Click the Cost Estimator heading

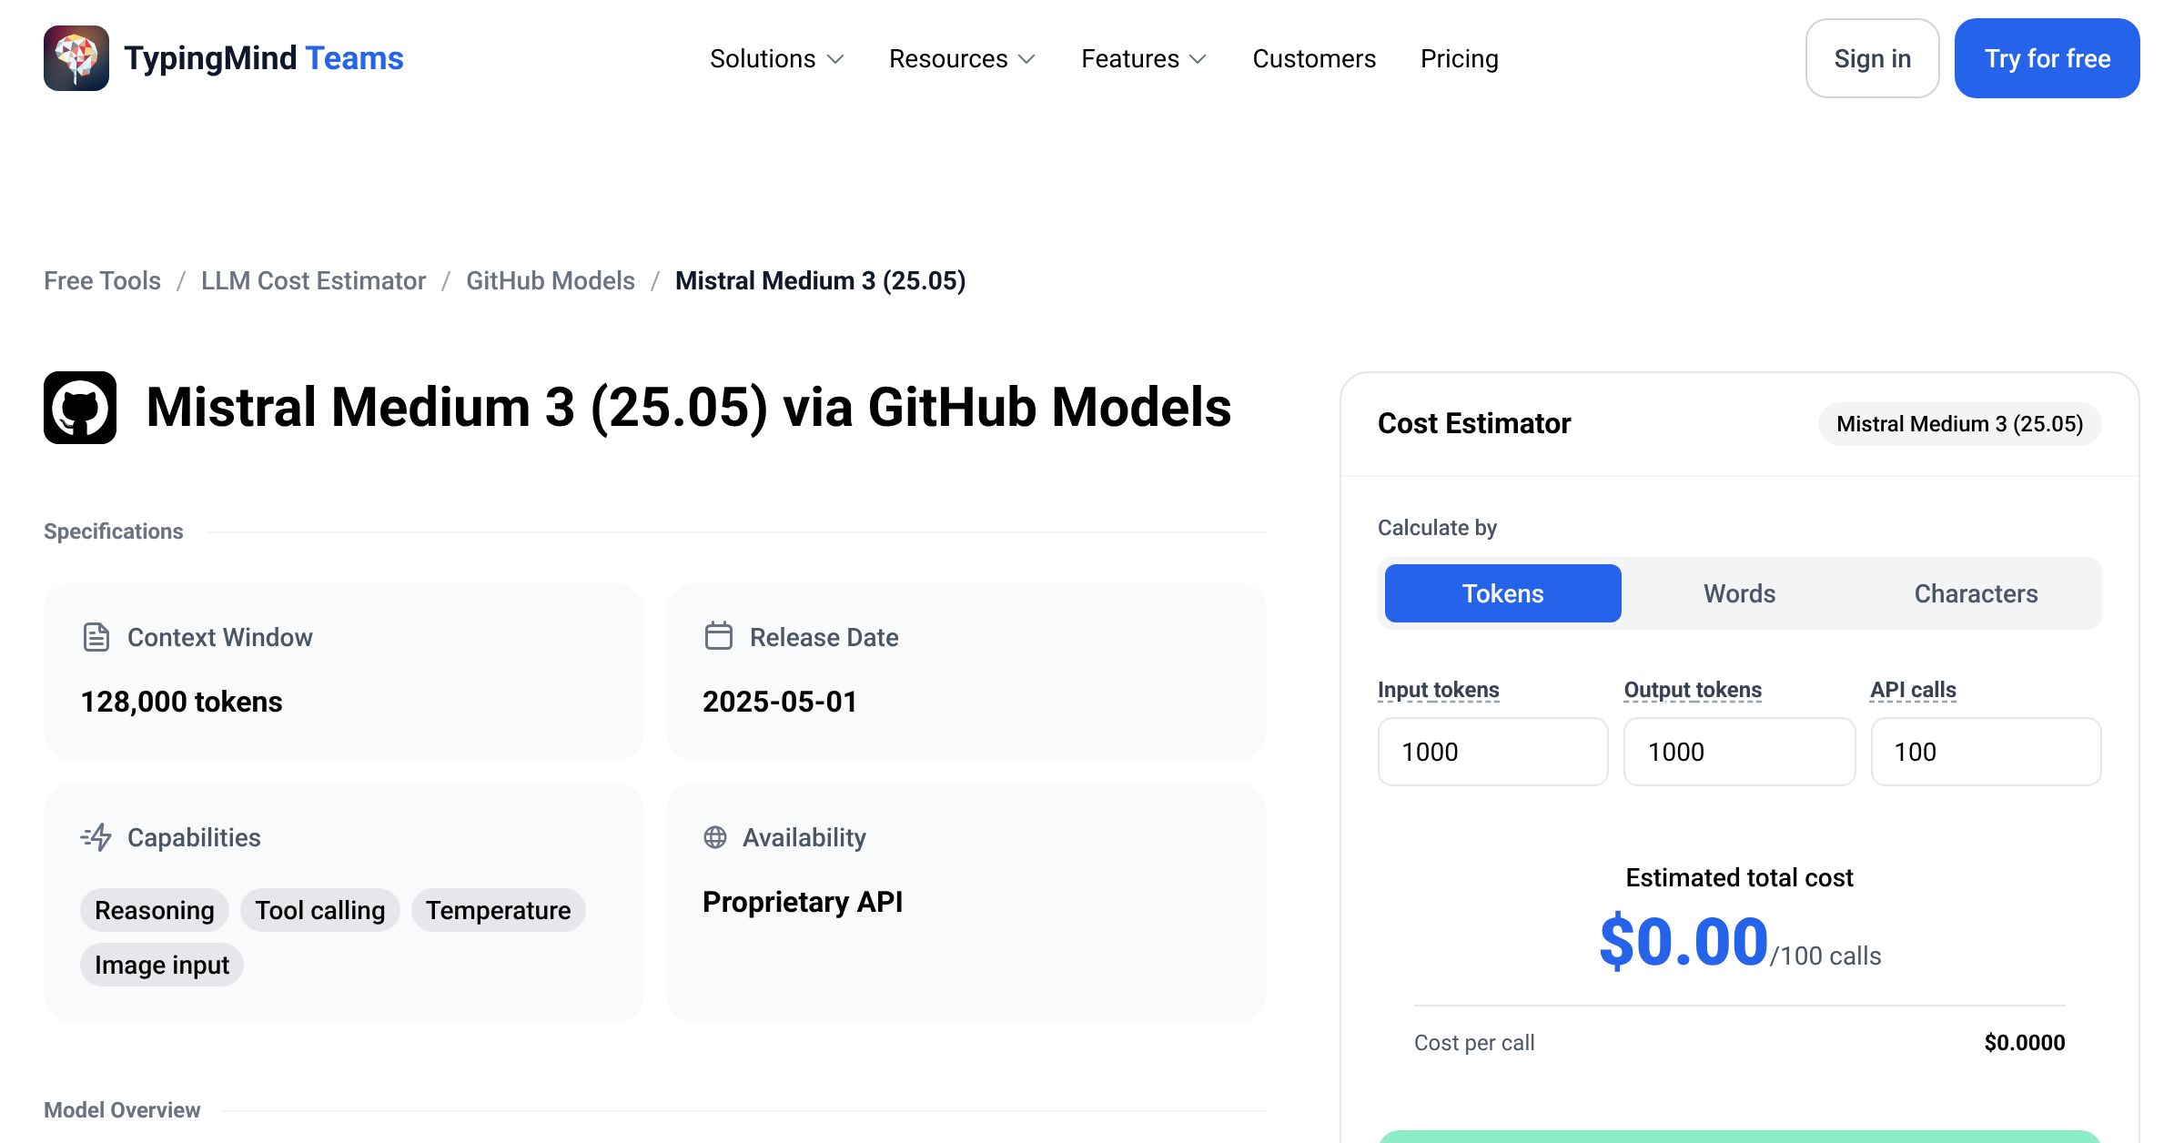click(1474, 423)
